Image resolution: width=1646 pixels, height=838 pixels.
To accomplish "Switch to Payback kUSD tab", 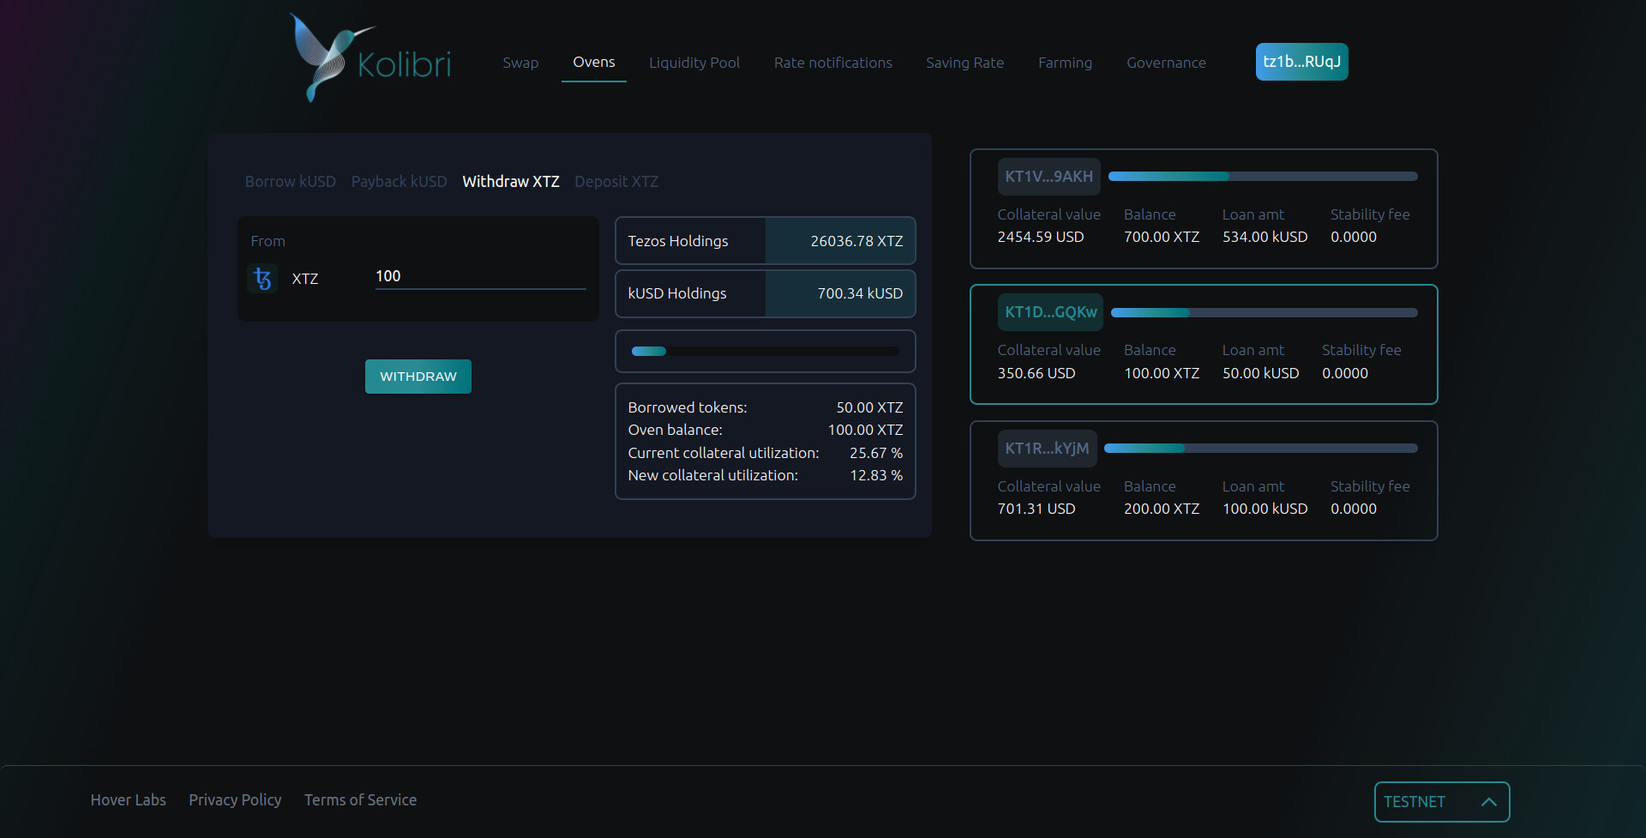I will tap(399, 182).
